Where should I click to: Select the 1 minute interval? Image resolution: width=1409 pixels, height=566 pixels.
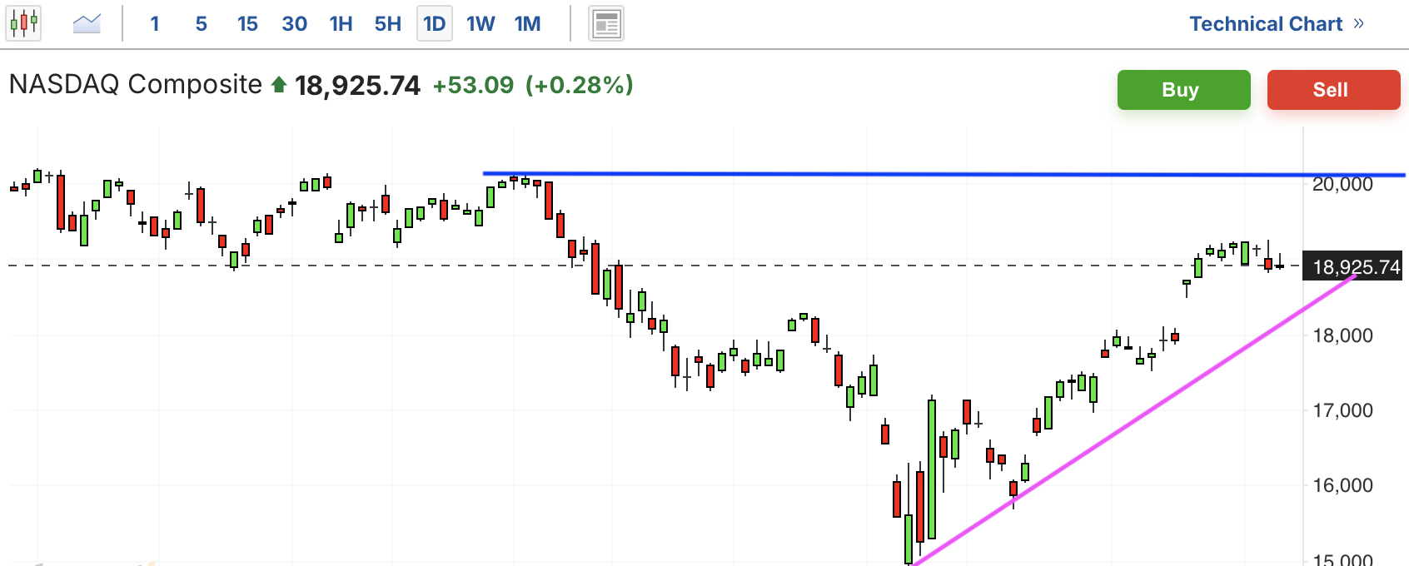coord(155,23)
